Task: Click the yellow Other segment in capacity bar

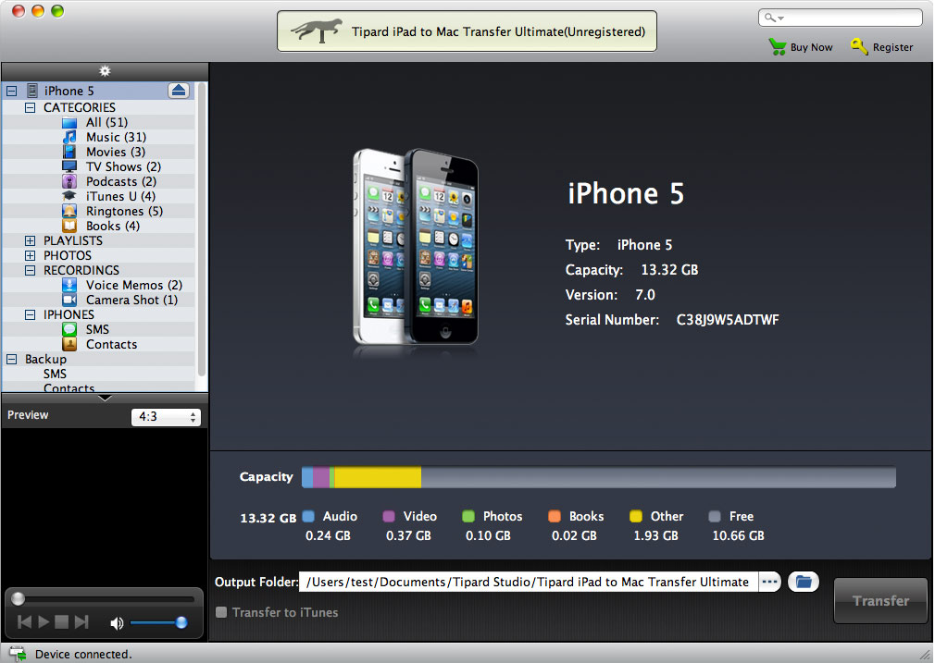Action: 378,477
